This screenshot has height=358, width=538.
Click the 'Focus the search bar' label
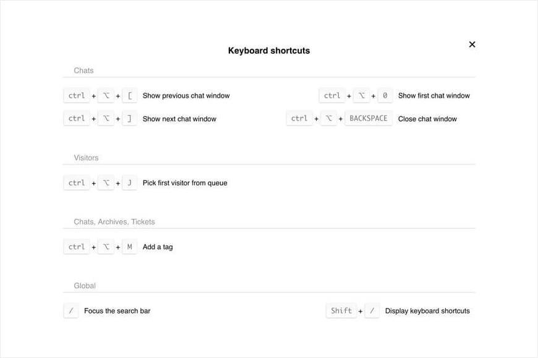point(117,310)
